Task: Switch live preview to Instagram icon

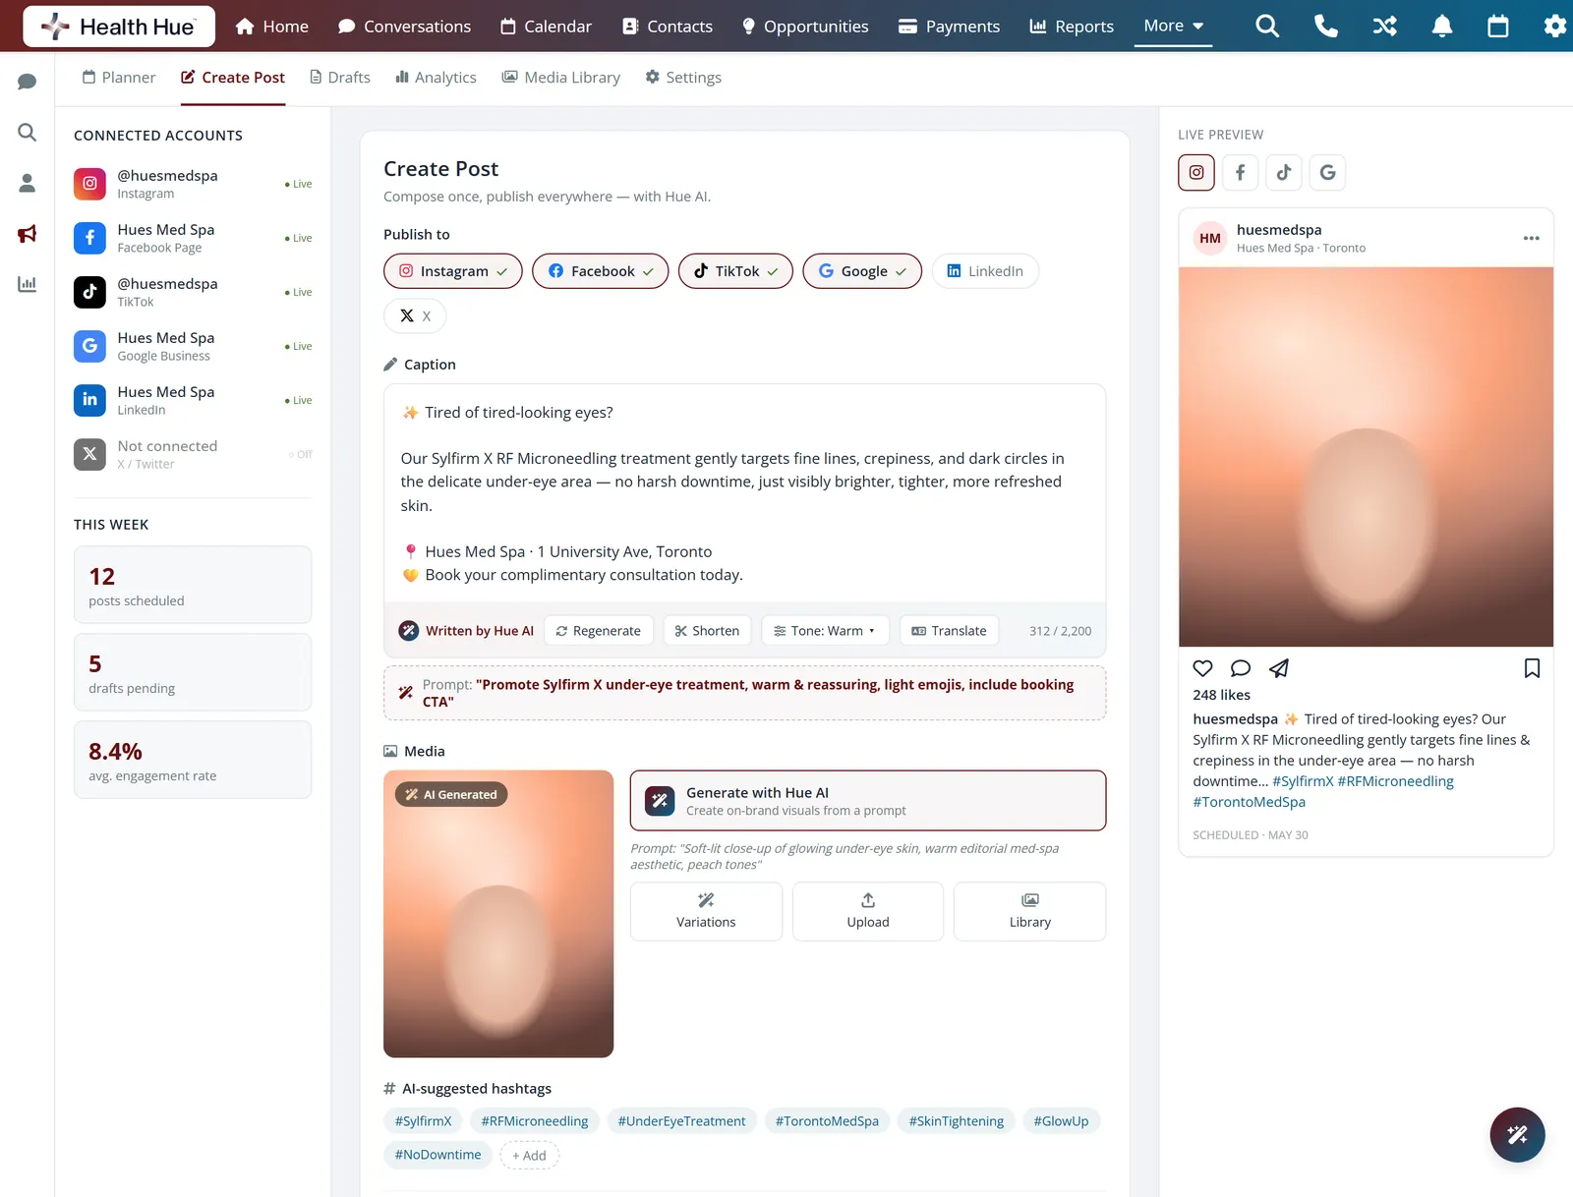Action: coord(1196,173)
